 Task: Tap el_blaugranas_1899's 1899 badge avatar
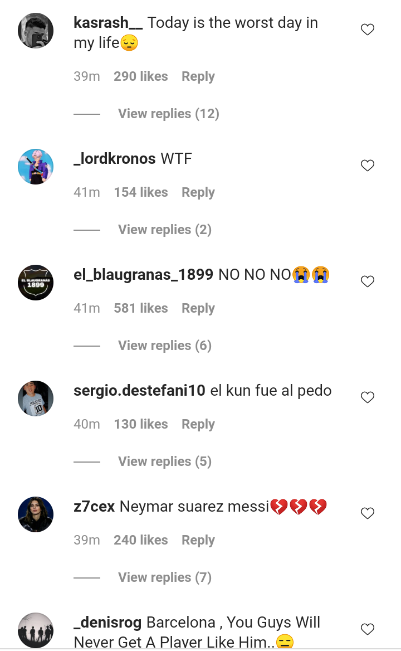pos(36,283)
